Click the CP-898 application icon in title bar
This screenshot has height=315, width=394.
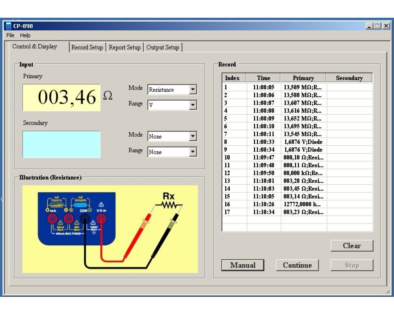tap(8, 26)
